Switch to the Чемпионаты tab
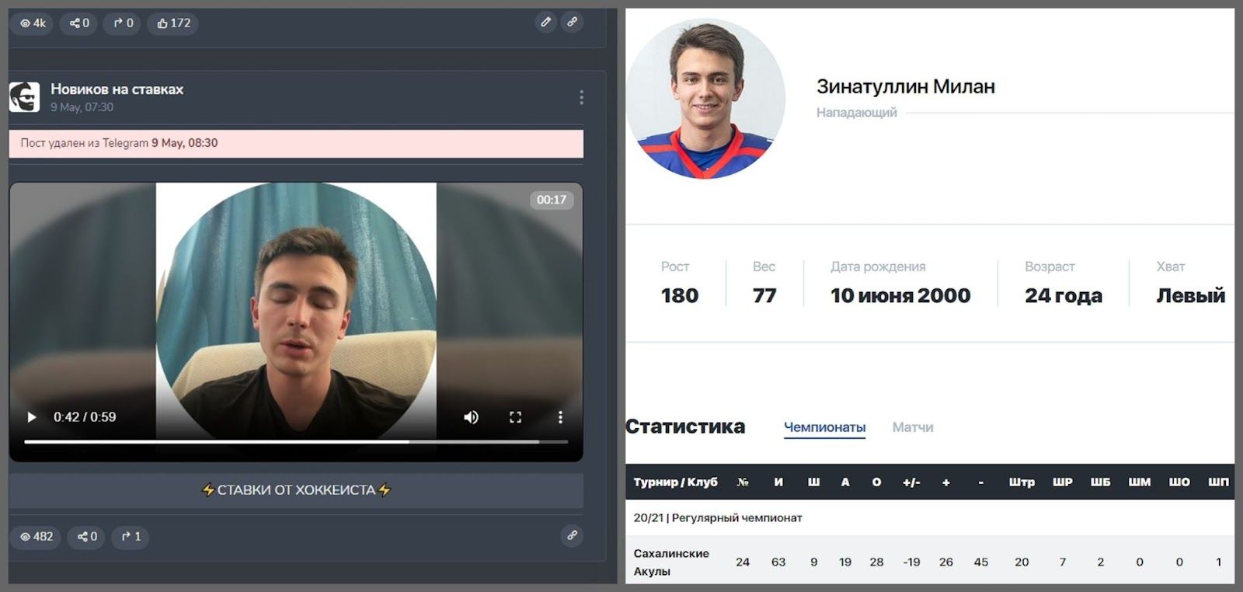Image resolution: width=1243 pixels, height=592 pixels. coord(824,427)
